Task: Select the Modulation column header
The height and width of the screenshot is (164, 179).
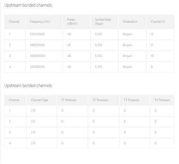Action: 130,22
